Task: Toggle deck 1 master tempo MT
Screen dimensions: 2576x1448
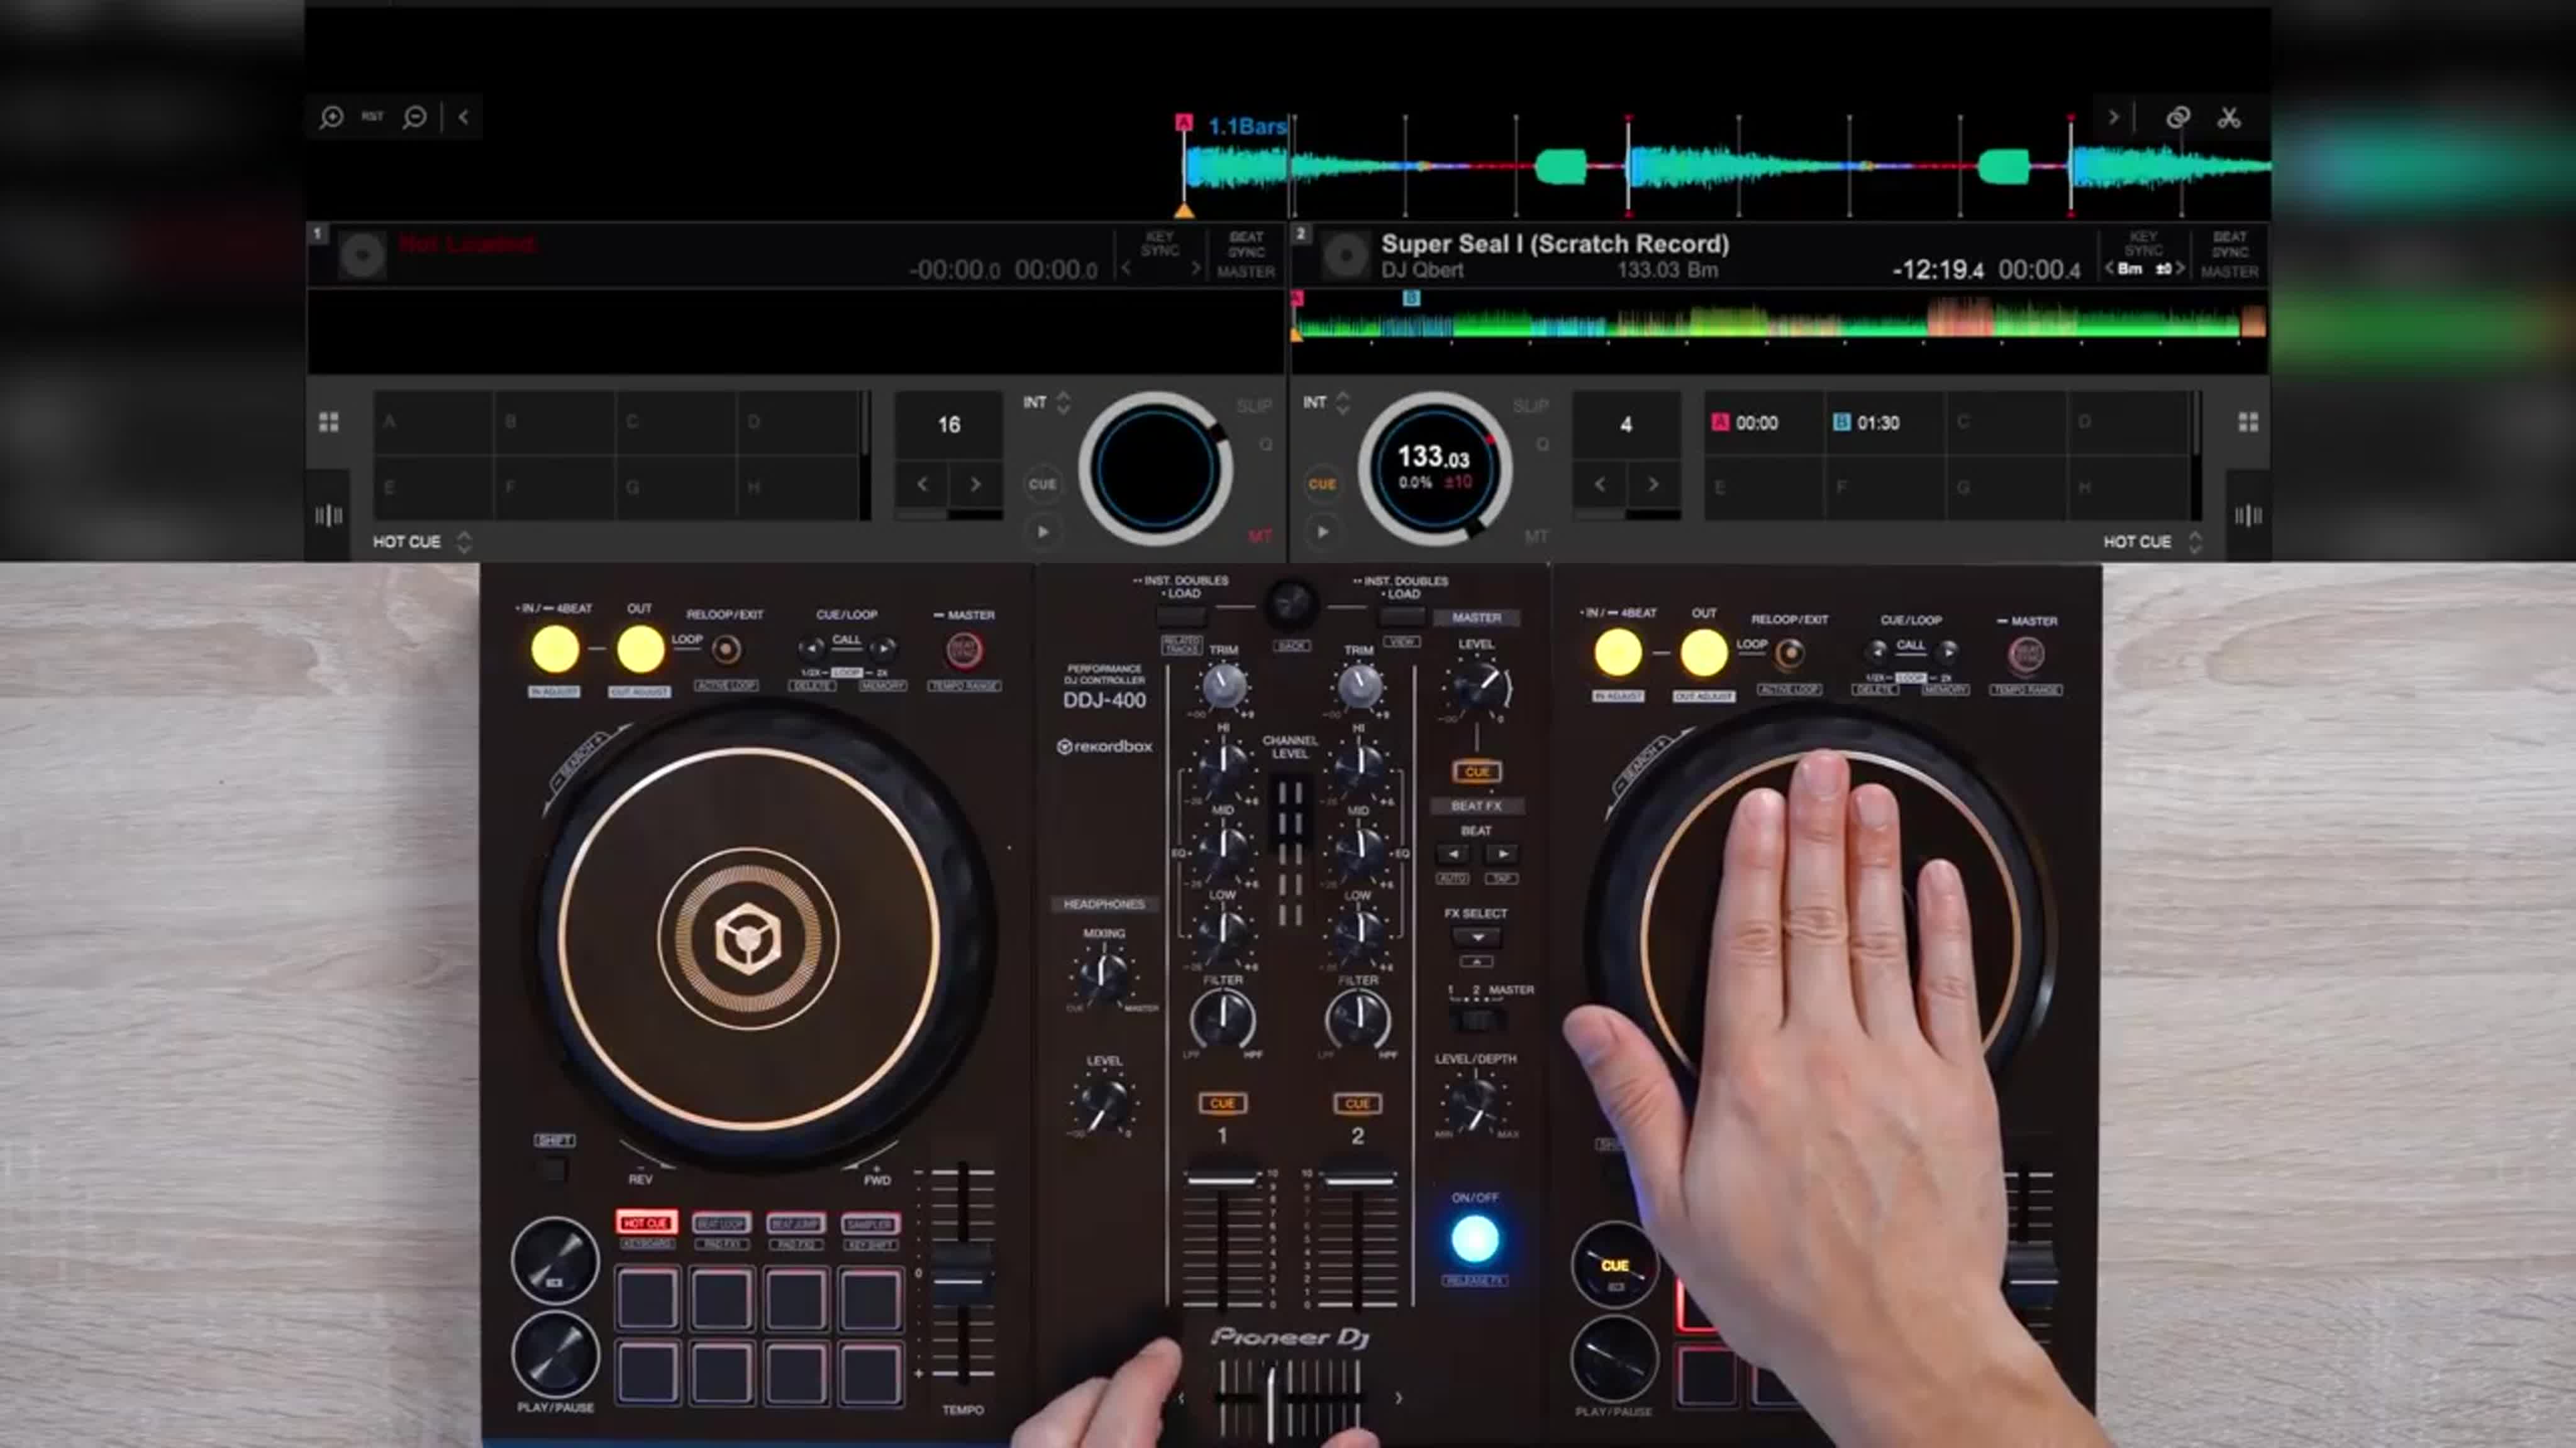Action: click(x=1259, y=537)
